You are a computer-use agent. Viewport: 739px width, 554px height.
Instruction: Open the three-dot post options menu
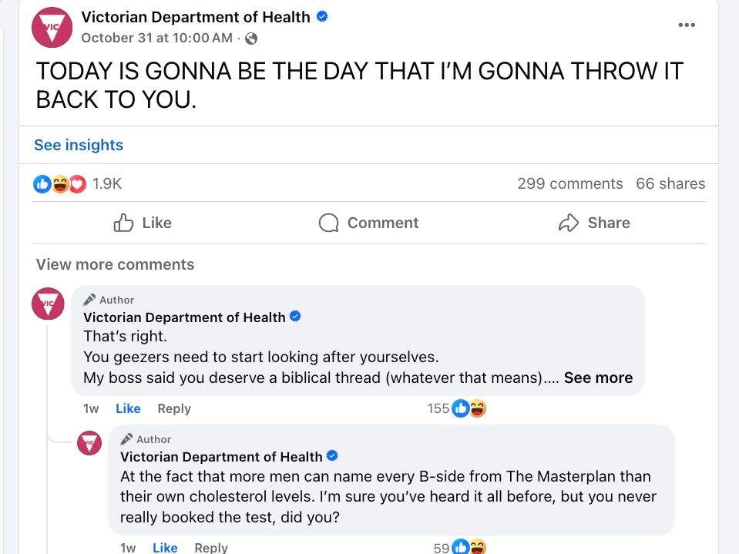pos(686,25)
